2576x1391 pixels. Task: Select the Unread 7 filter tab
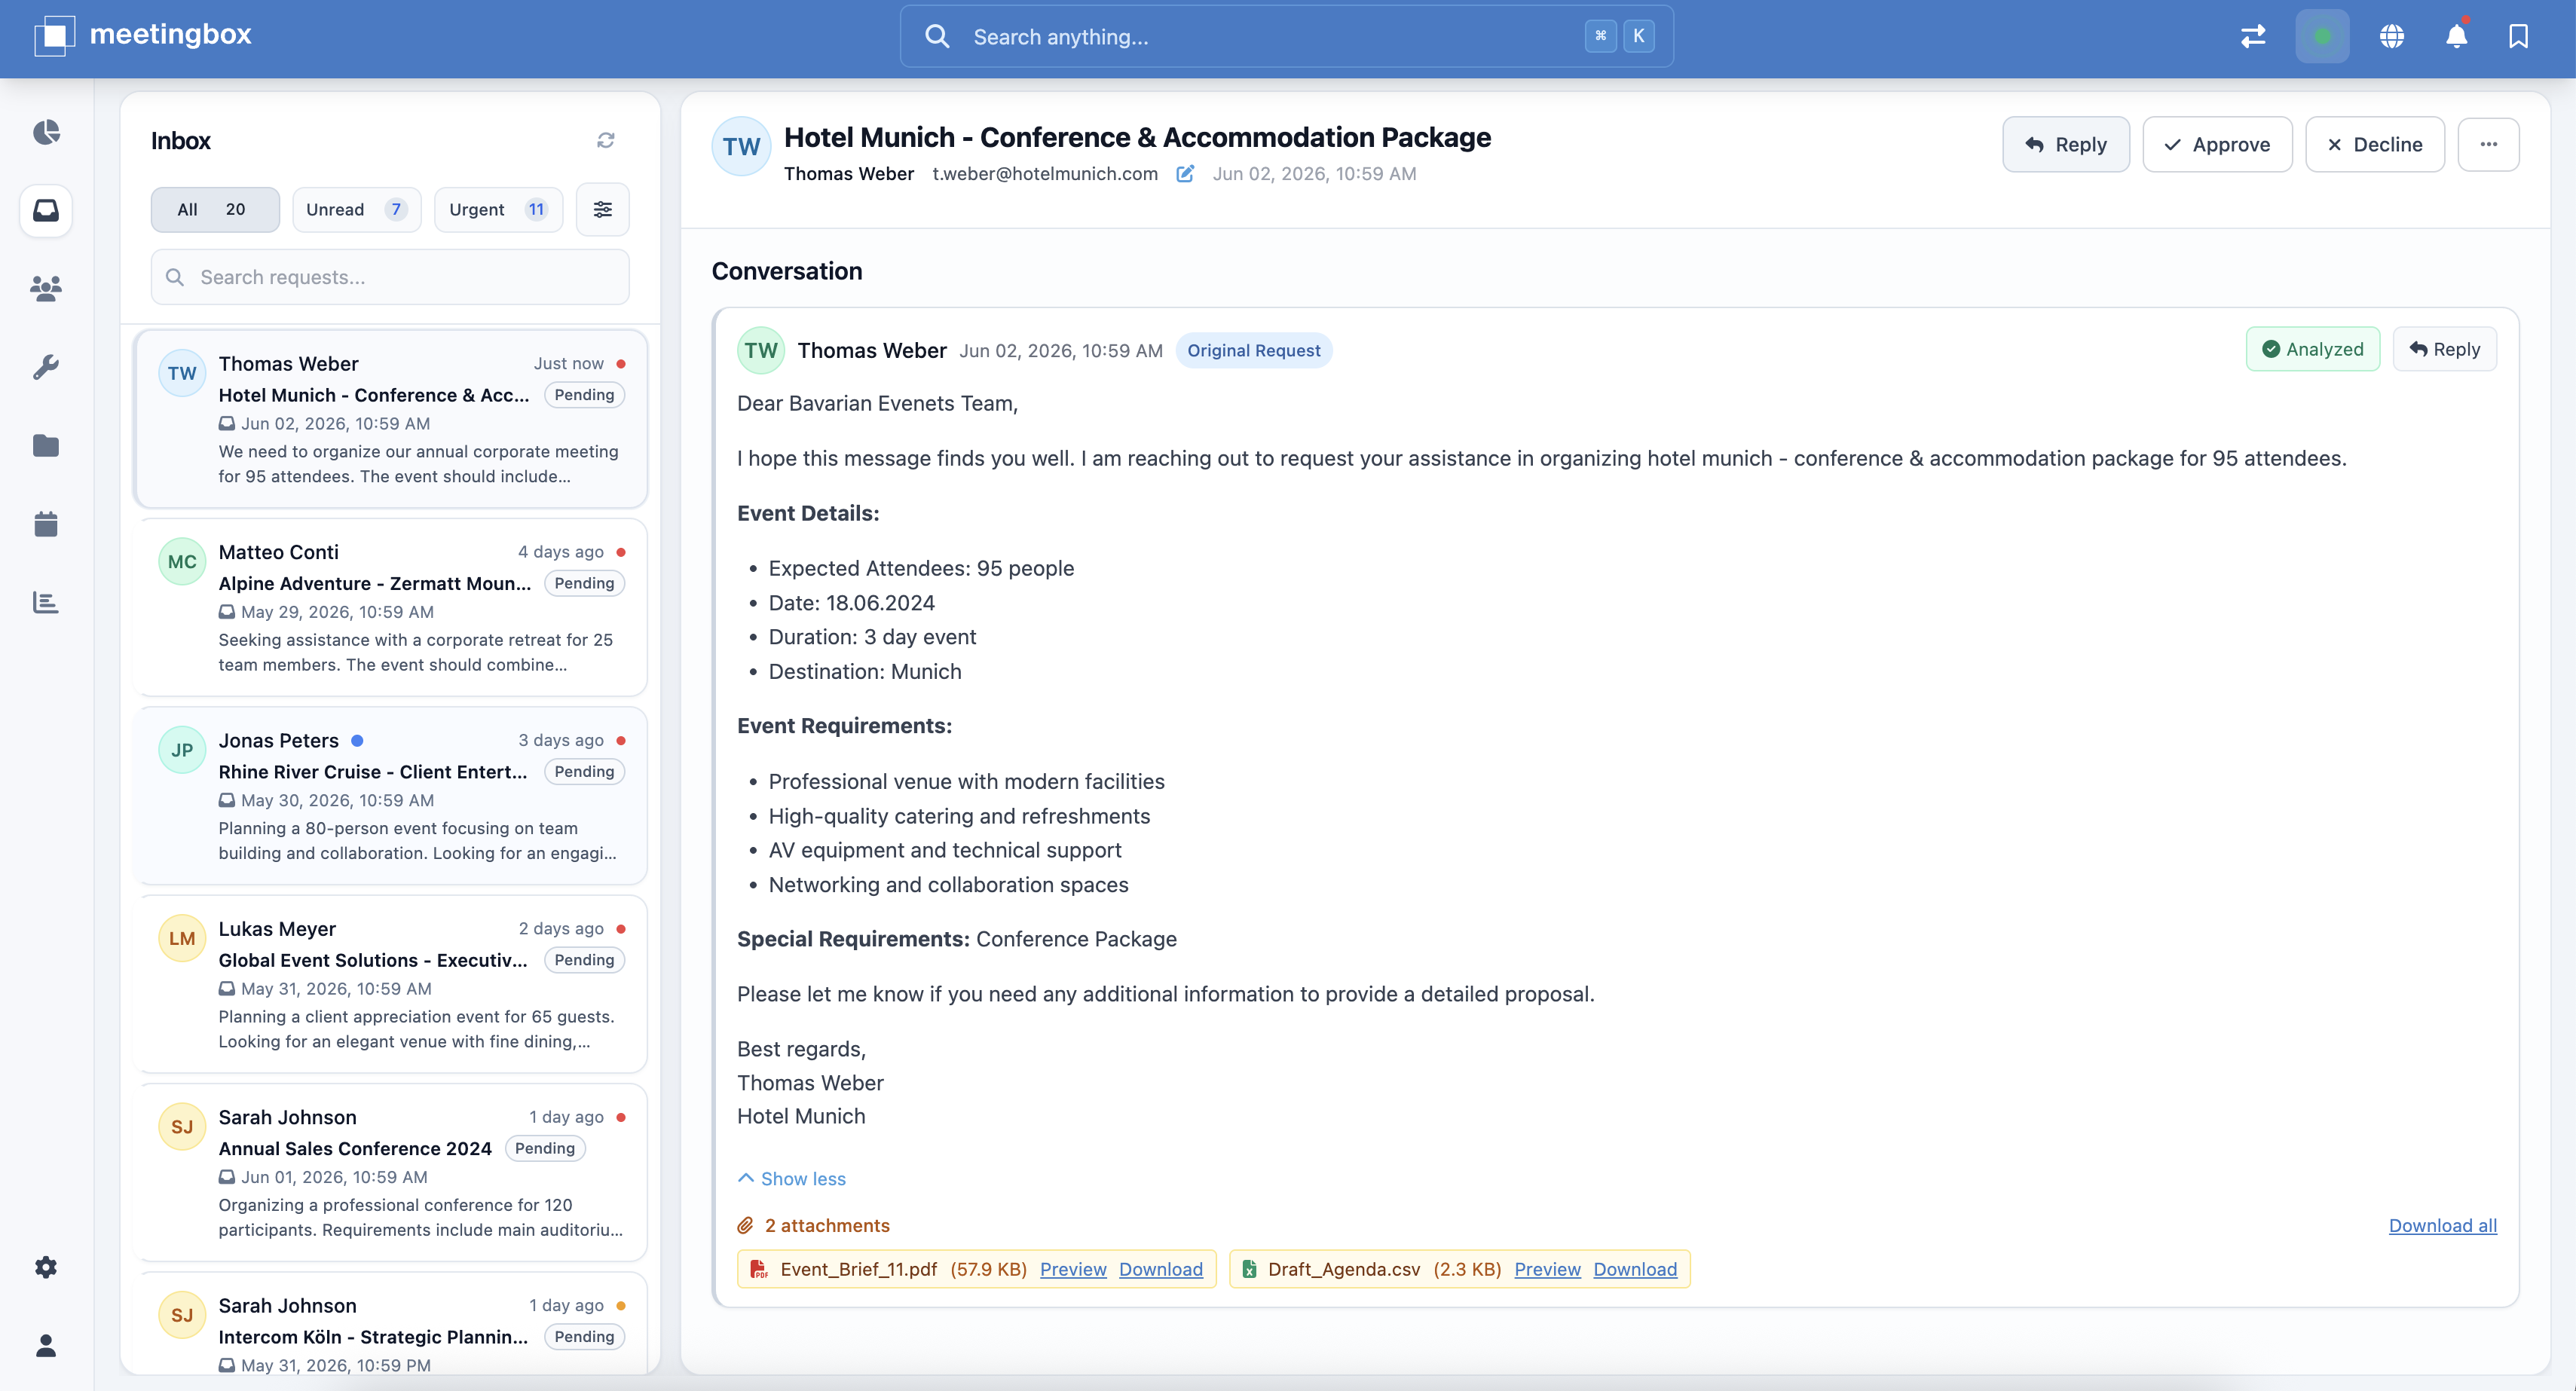pyautogui.click(x=356, y=209)
